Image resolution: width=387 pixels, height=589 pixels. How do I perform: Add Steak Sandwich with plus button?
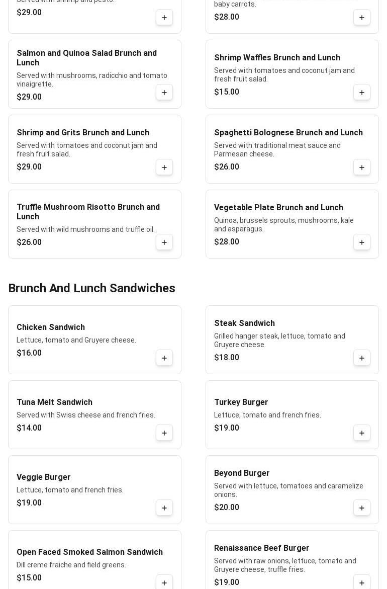pos(362,358)
